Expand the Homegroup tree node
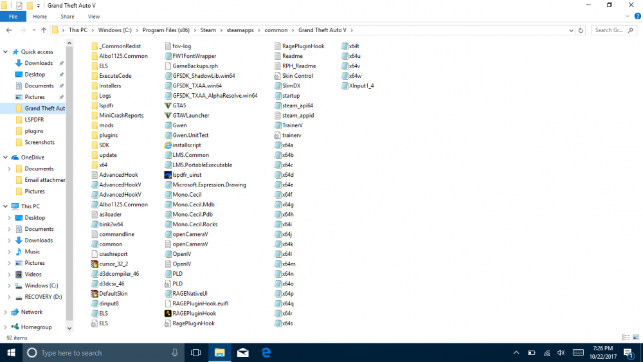Screen dimensions: 643x362 [x=5, y=327]
